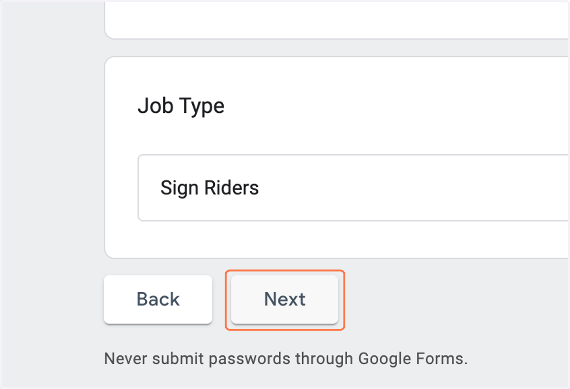Click the Never submit passwords notice
The image size is (570, 389).
(286, 359)
